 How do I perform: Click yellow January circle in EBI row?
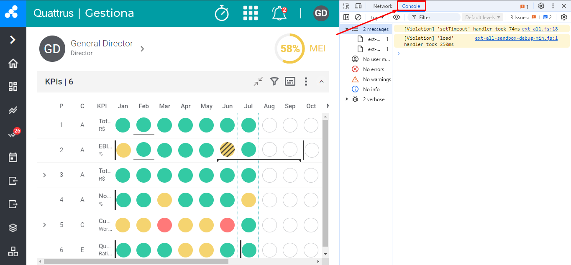(x=123, y=150)
